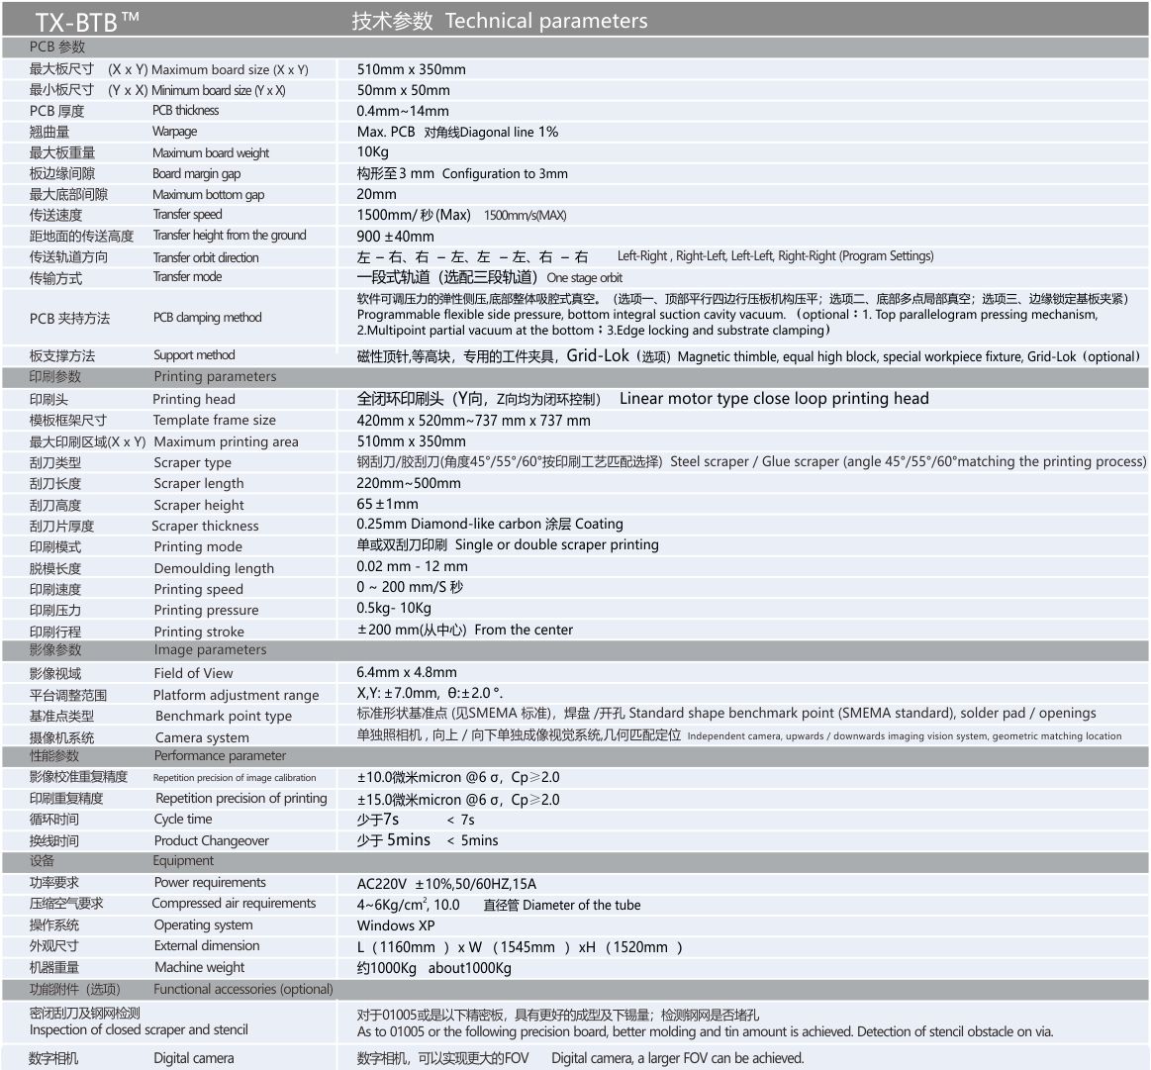Click the External dimension label
Image resolution: width=1151 pixels, height=1070 pixels.
coord(206,946)
